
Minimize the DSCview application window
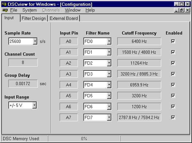click(176, 4)
